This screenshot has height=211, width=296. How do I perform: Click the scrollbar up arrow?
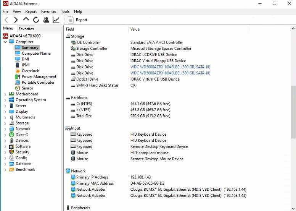pos(293,29)
